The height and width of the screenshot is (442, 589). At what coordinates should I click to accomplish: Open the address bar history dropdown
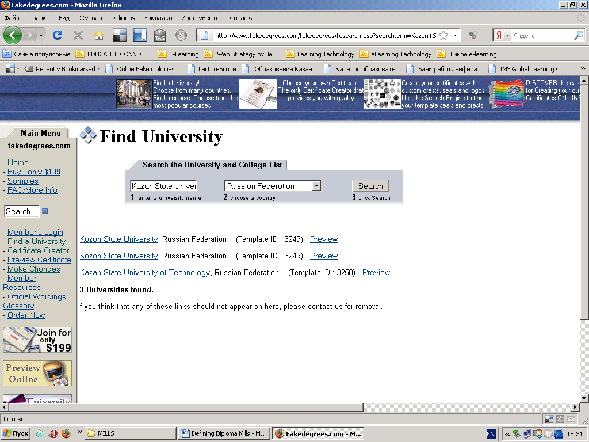[456, 35]
